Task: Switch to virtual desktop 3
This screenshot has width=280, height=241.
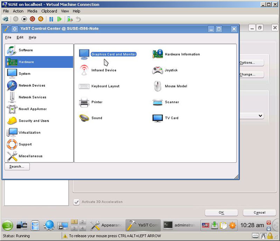Action: (74, 228)
